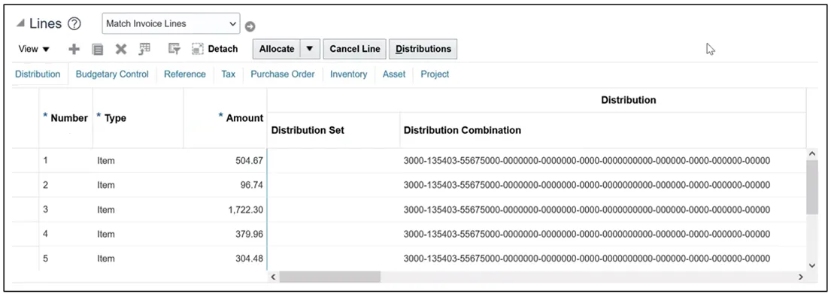
Task: Open the Asset tab
Action: tap(394, 74)
